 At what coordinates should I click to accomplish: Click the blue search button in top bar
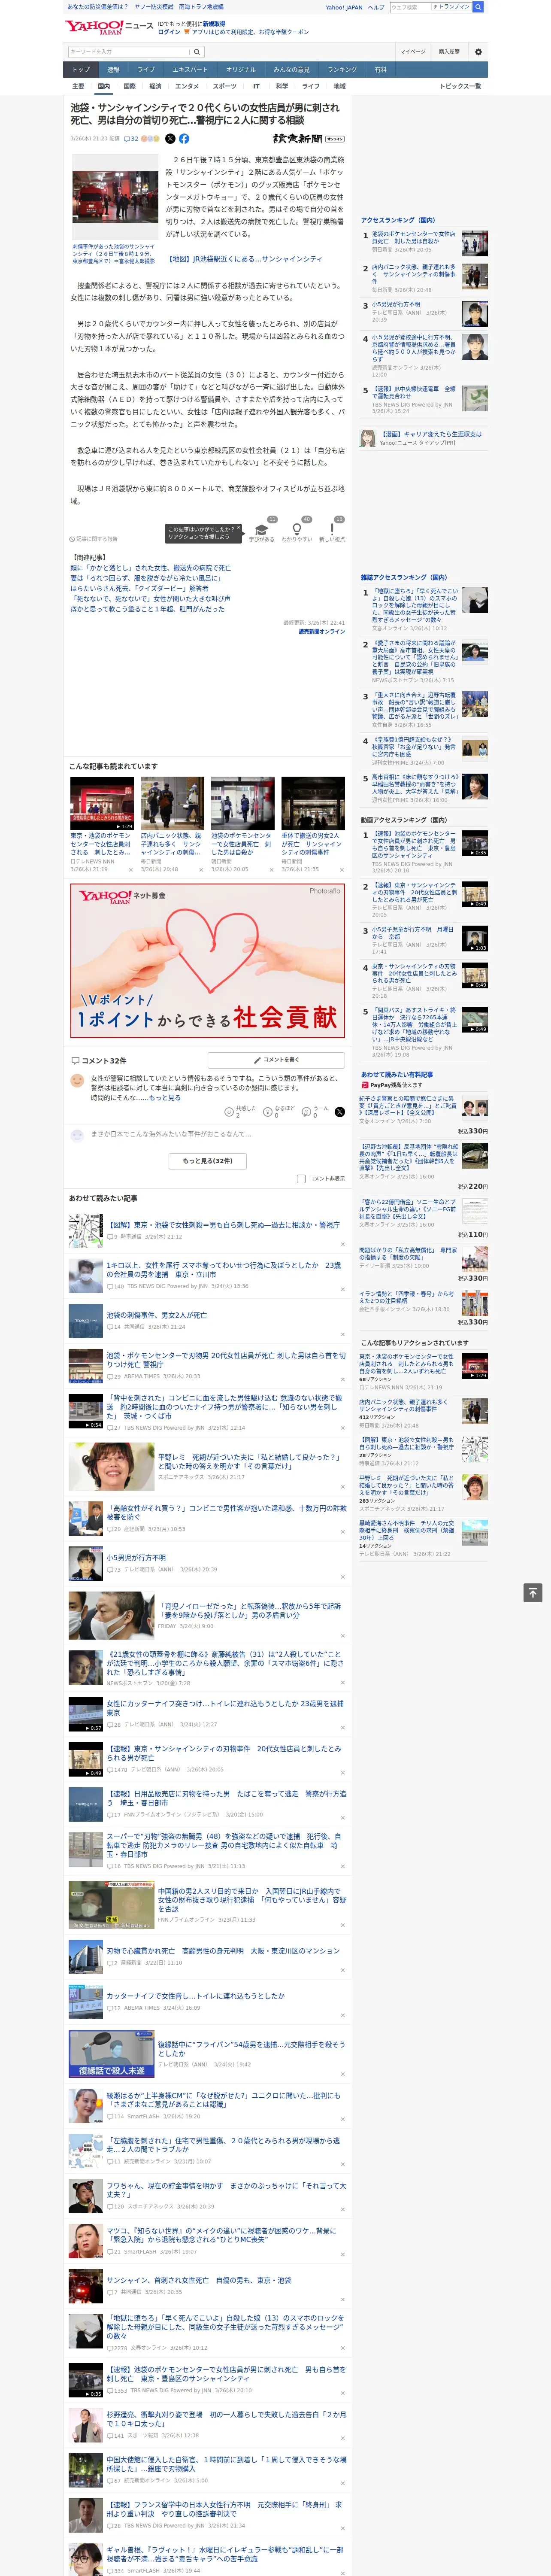coord(478,7)
